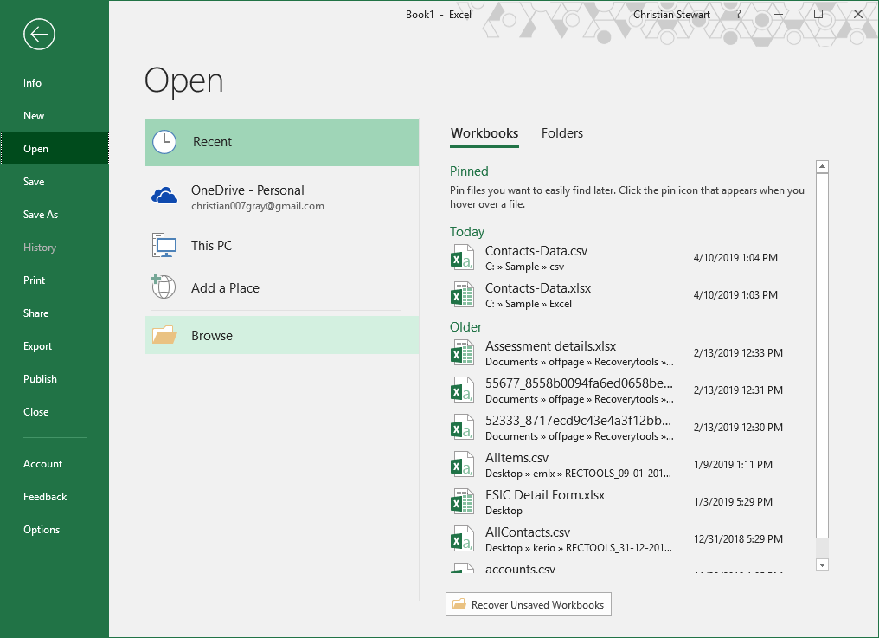Image resolution: width=879 pixels, height=638 pixels.
Task: Select New in the backstage sidebar
Action: point(55,116)
